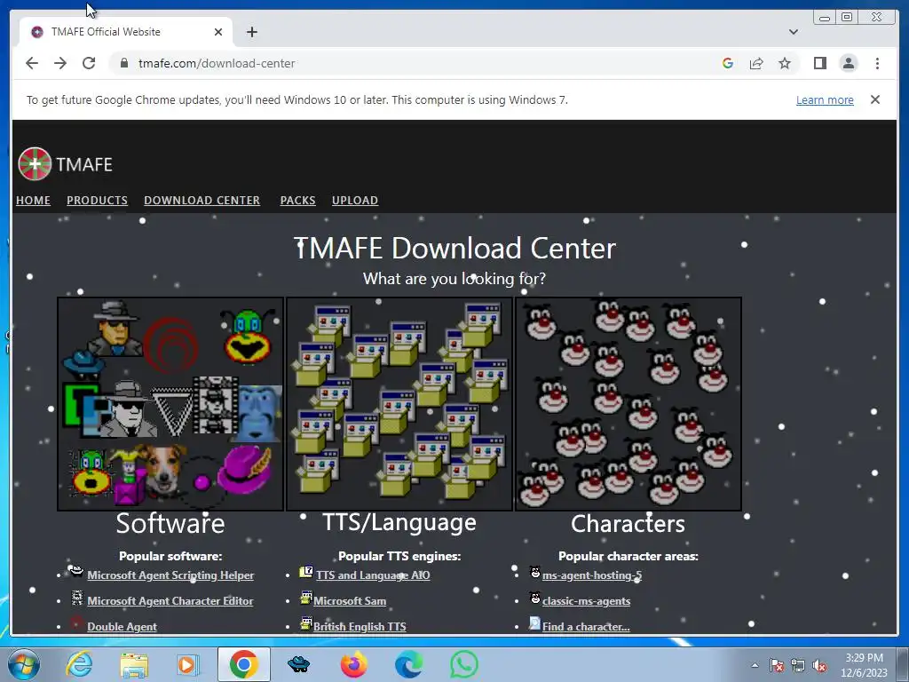Viewport: 909px width, 682px height.
Task: Open PACKS in site navigation
Action: (x=297, y=200)
